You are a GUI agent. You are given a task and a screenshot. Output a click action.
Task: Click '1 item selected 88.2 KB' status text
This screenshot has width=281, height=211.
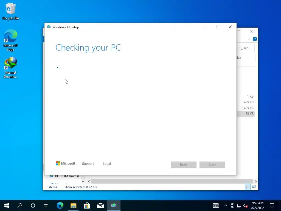point(80,187)
